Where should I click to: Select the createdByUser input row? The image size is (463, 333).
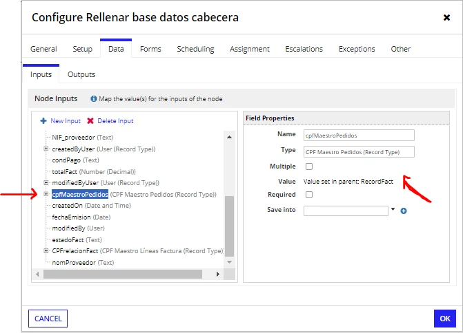(x=104, y=149)
